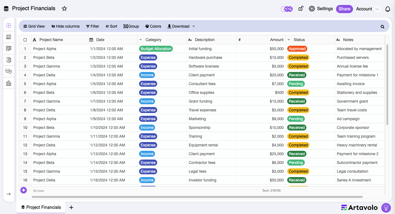Click 1/13/2024 12:00 AM date cell
Image resolution: width=395 pixels, height=214 pixels.
click(x=113, y=154)
